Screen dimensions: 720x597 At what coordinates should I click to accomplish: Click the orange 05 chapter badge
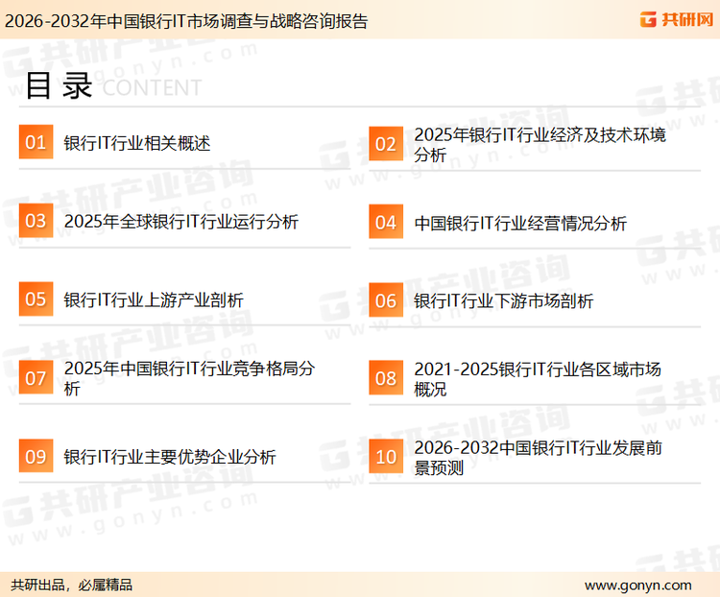pos(36,298)
